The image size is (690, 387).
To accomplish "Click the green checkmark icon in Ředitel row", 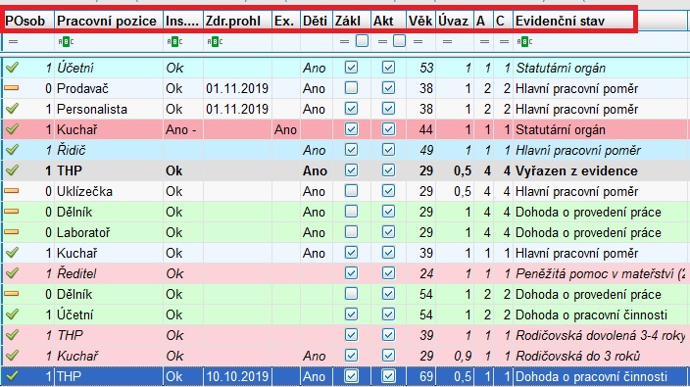I will (x=13, y=273).
